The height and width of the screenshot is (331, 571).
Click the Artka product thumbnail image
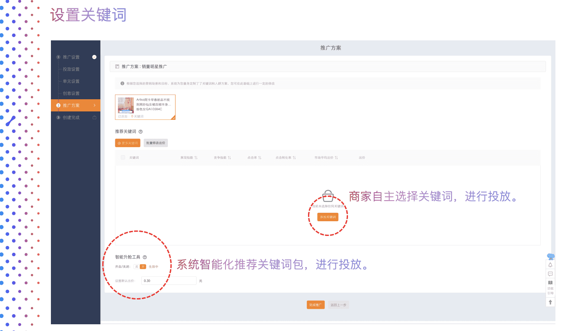click(x=126, y=106)
